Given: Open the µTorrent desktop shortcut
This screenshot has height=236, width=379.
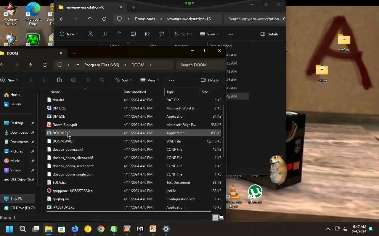Looking at the screenshot, I should [255, 194].
